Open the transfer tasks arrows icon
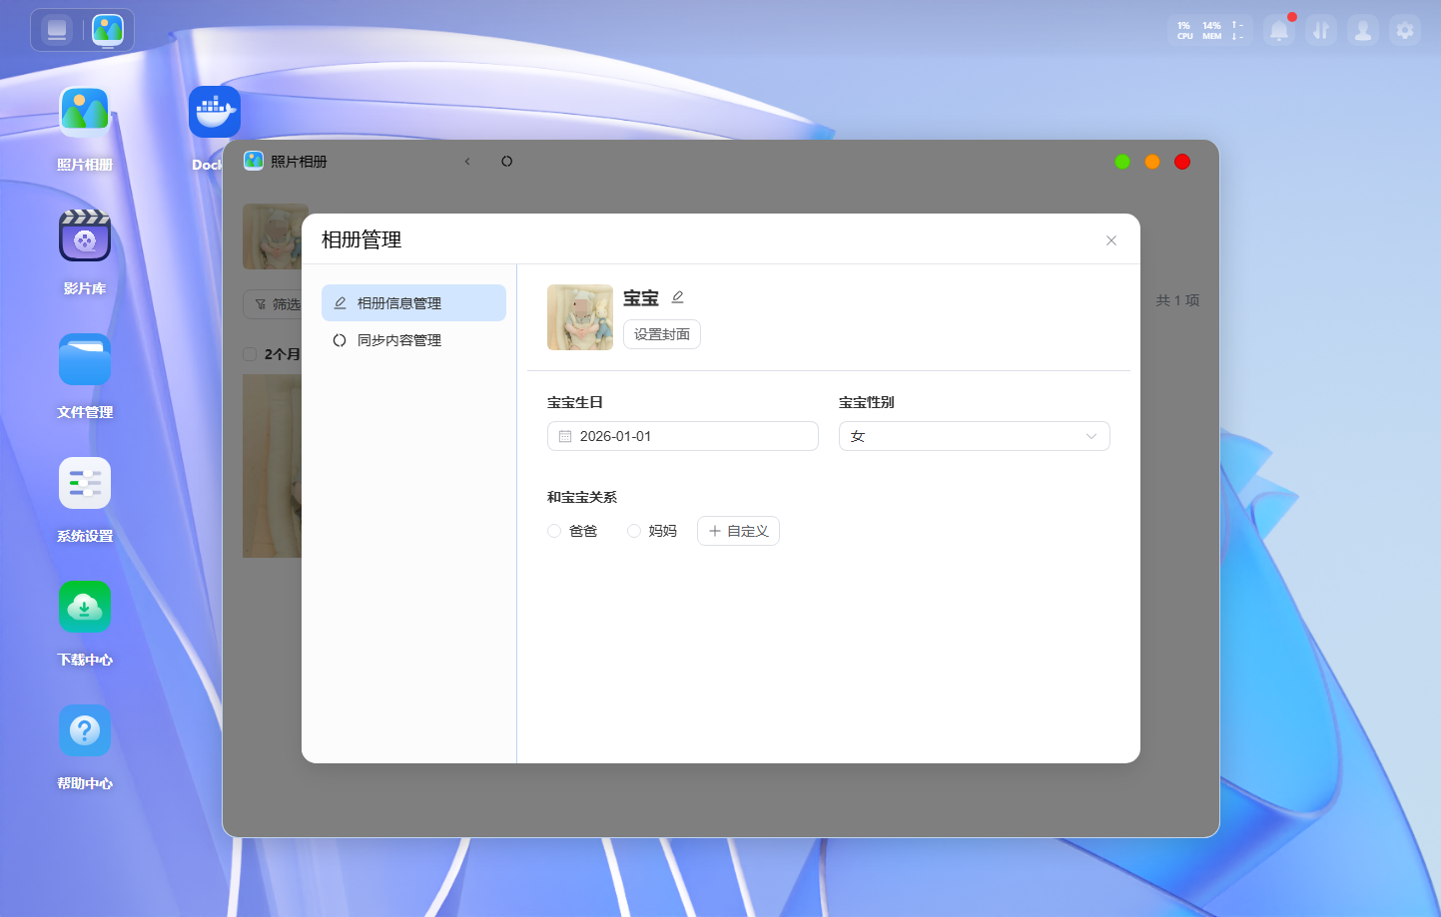 click(x=1321, y=31)
